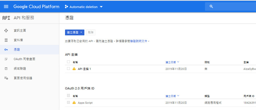Click the 18426391 client ID value

pos(249,103)
